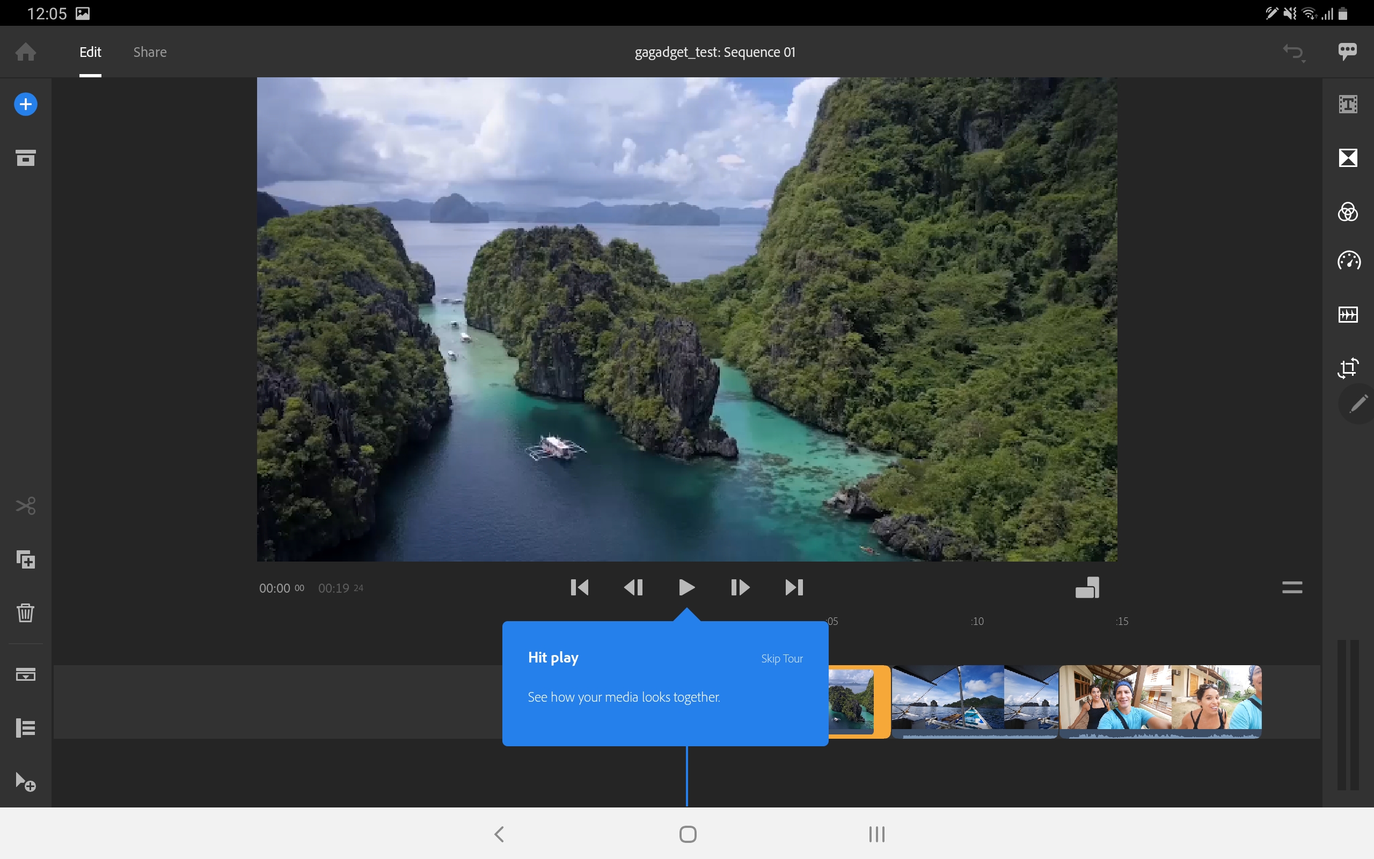Open the Color panel icon
This screenshot has height=859, width=1374.
(1348, 212)
